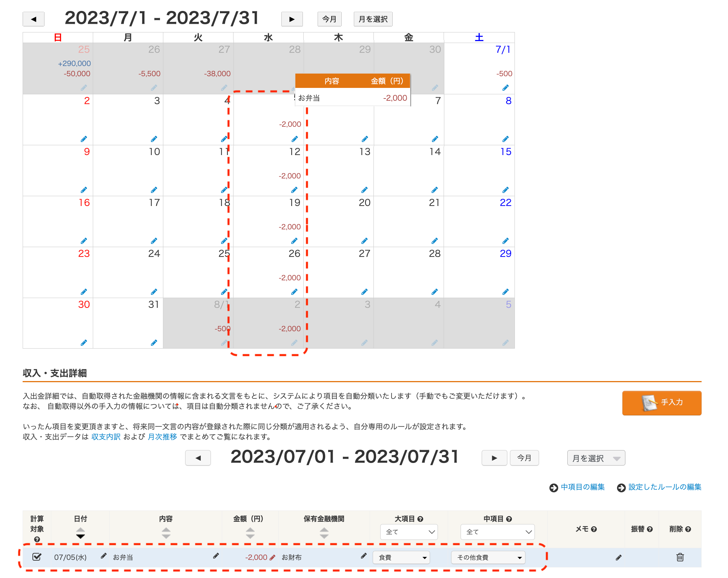This screenshot has width=728, height=578.
Task: Click -500 amount on July 1
Action: tap(504, 74)
